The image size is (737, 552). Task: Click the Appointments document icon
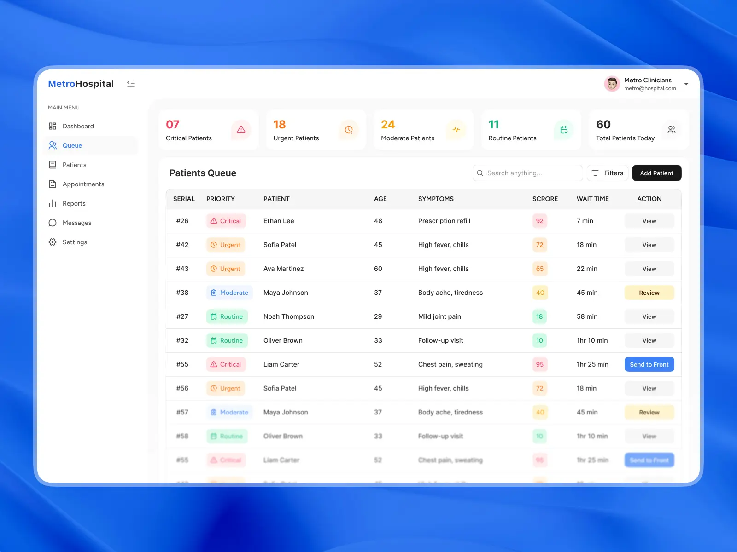point(53,184)
